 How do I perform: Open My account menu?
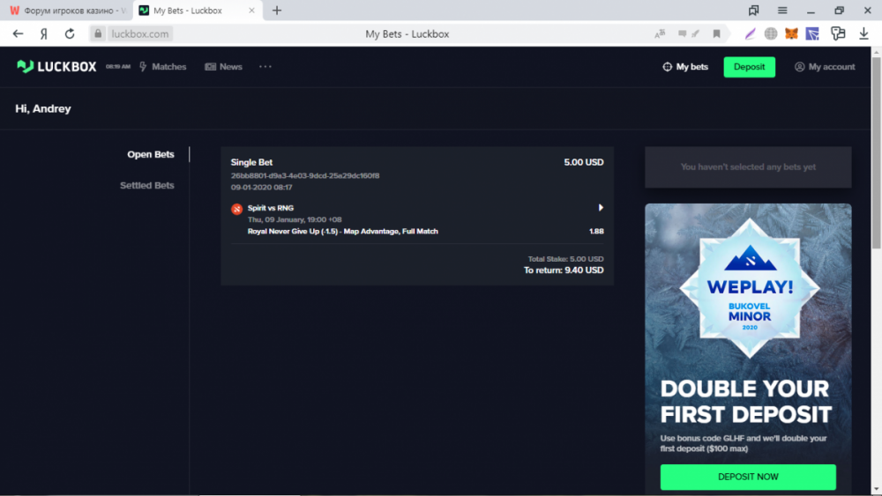pyautogui.click(x=825, y=66)
